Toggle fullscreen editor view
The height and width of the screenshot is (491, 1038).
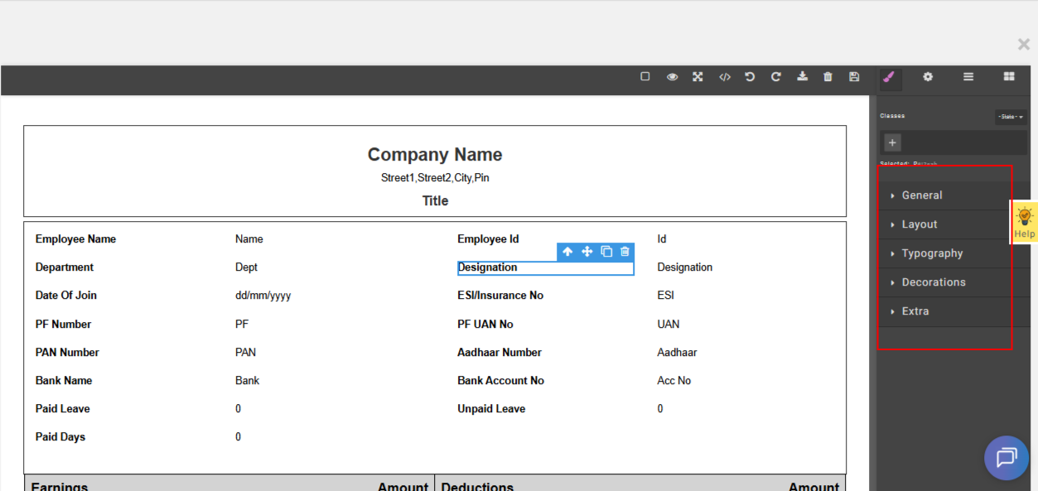click(x=698, y=77)
